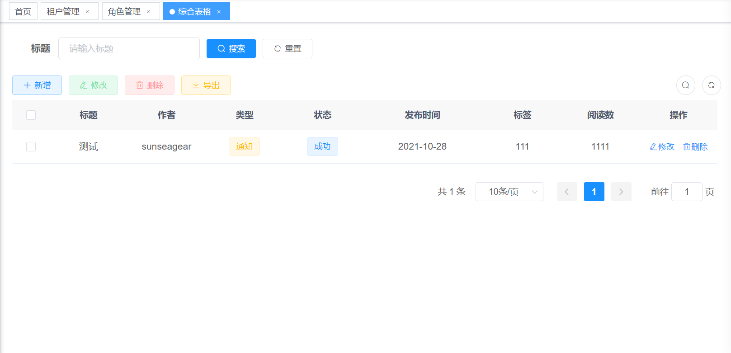The image size is (731, 353).
Task: Click 修改 in the 测试 row
Action: click(662, 146)
